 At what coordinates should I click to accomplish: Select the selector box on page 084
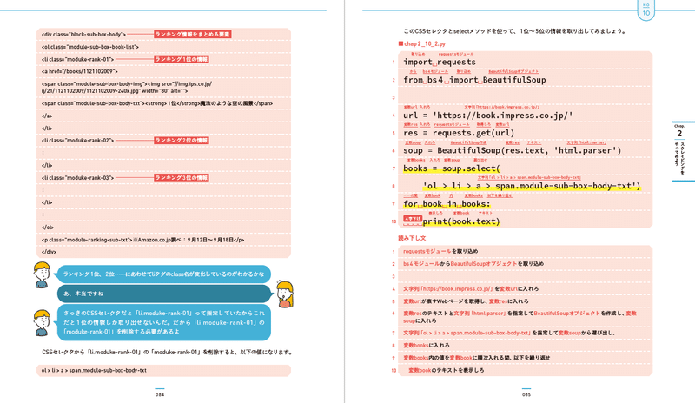[x=163, y=370]
